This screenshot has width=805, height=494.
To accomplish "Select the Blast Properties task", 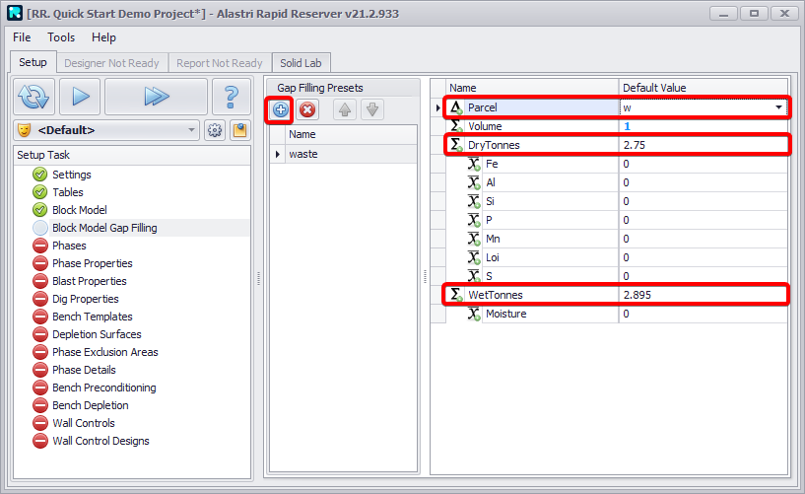I will [90, 281].
